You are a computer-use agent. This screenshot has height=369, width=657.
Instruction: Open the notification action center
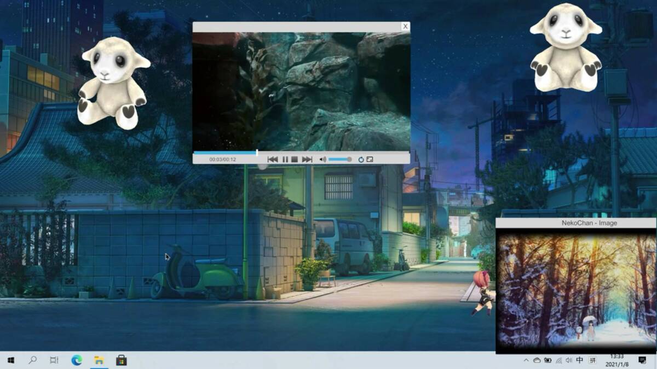tap(643, 360)
